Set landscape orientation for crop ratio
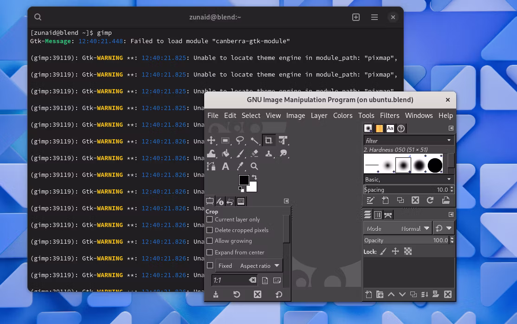The image size is (517, 324). point(277,280)
